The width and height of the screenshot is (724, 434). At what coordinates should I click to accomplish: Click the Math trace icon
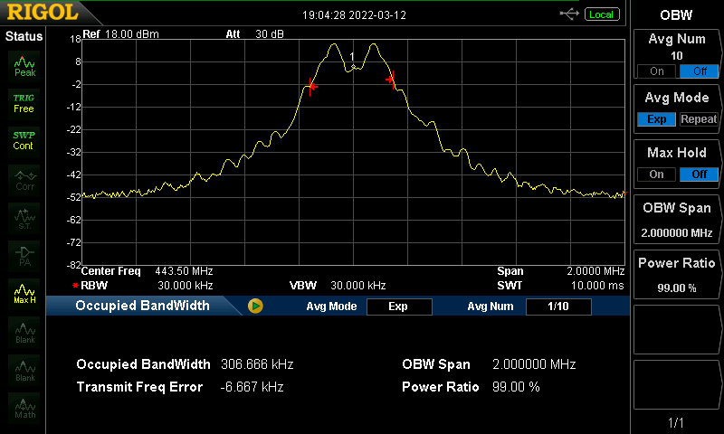coord(24,408)
